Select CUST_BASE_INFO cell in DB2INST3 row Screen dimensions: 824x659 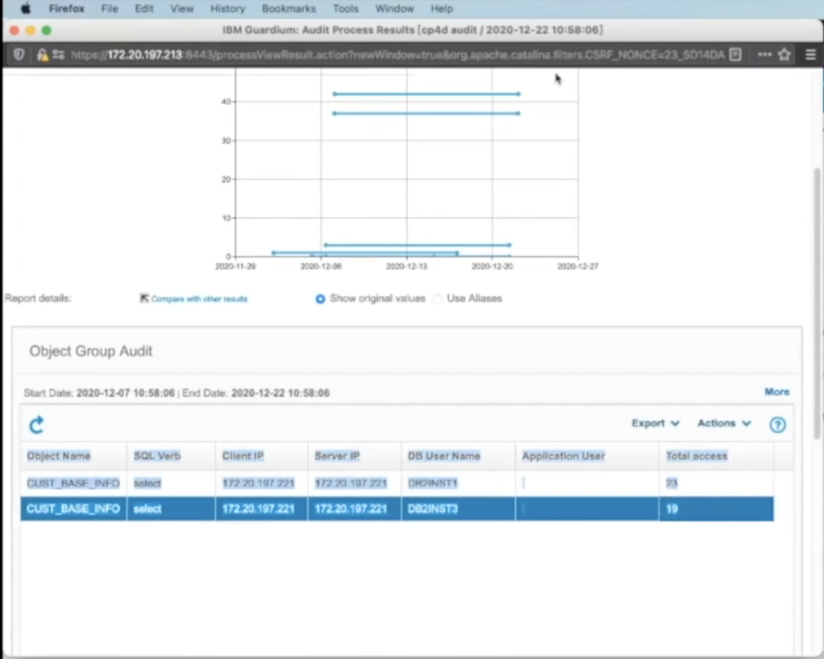pyautogui.click(x=73, y=509)
